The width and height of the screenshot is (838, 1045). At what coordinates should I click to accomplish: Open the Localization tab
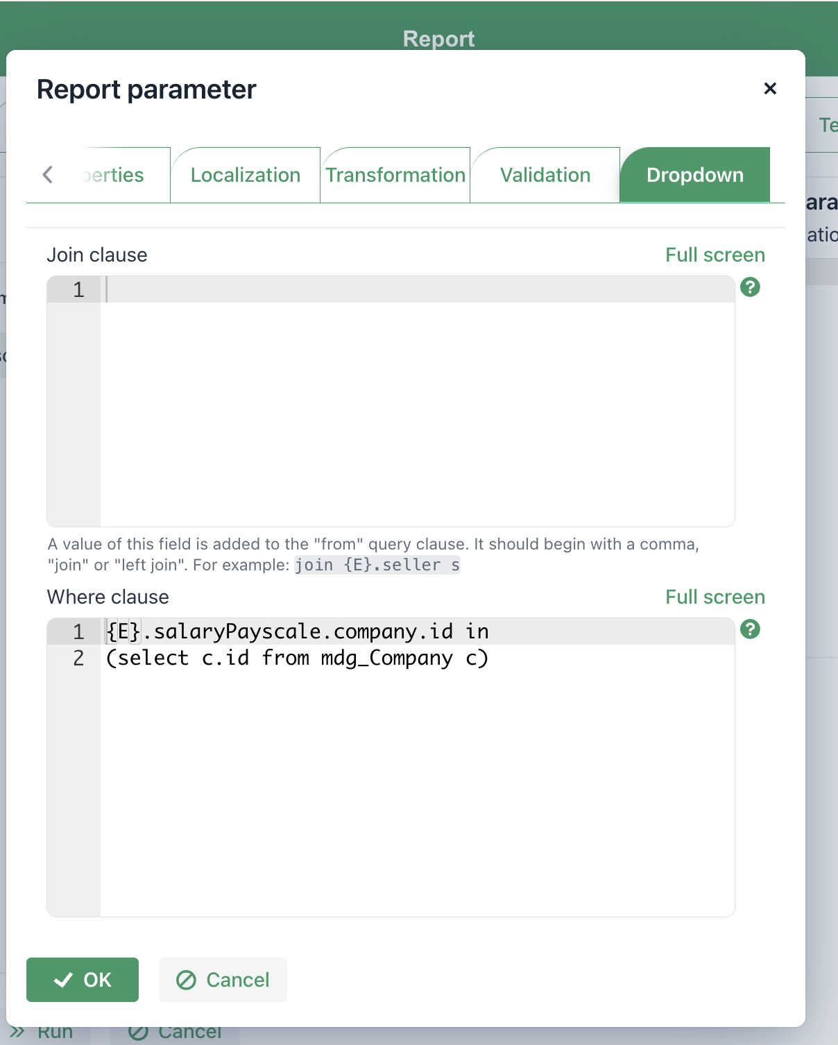click(x=246, y=175)
